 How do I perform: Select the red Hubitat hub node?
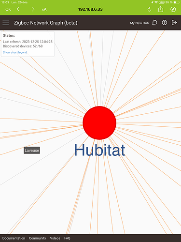point(99,123)
